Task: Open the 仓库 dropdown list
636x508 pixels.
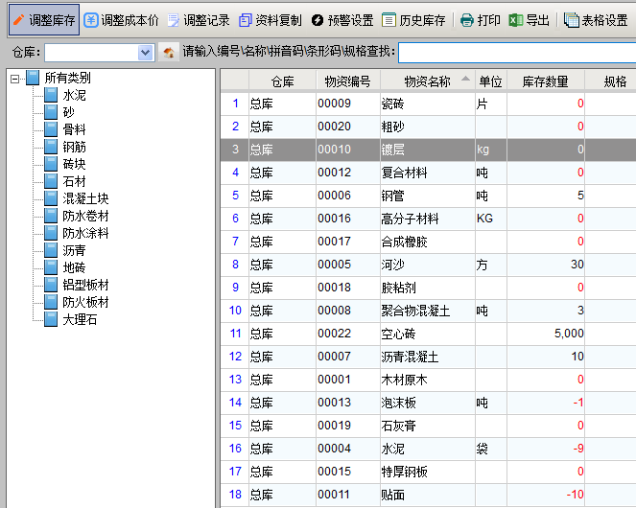Action: coord(146,52)
